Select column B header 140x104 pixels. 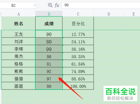[x=49, y=14]
